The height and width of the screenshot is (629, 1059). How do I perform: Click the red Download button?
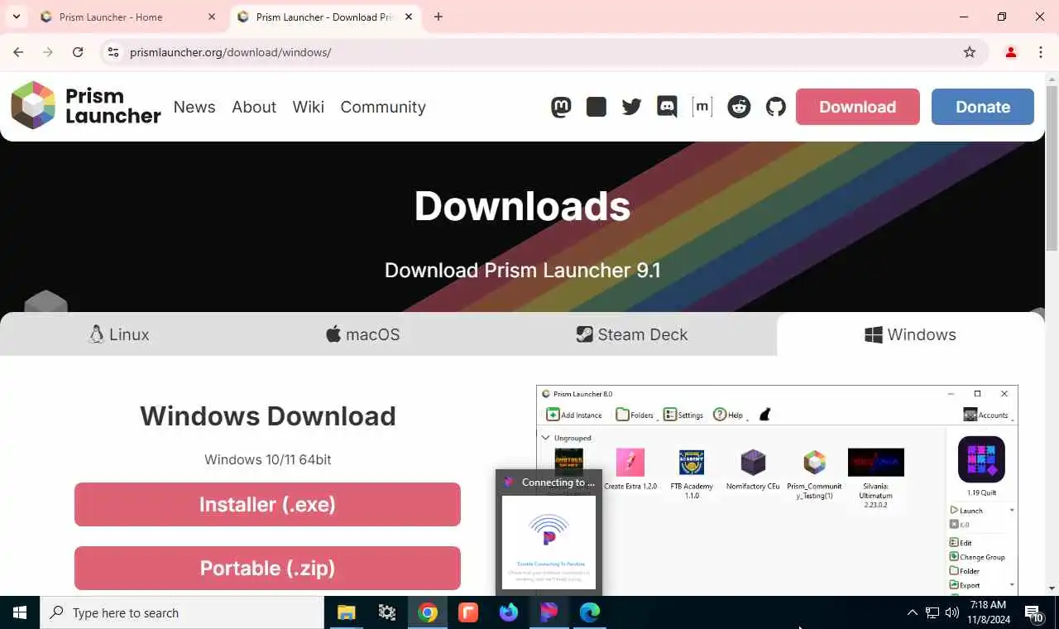pyautogui.click(x=858, y=107)
